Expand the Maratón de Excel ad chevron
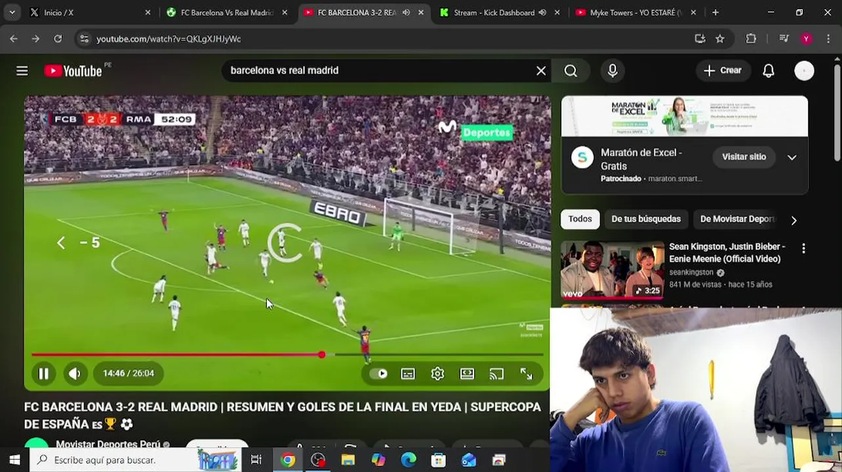Screen dimensions: 842x472 click(x=792, y=157)
